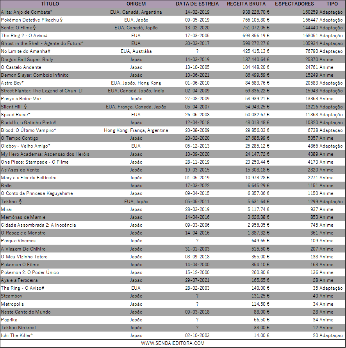Viewport: 346px width, 348px height.
Task: Click the ORIGEM column header
Action: (136, 4)
